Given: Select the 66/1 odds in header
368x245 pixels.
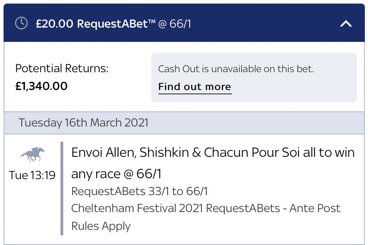Looking at the screenshot, I should coord(180,24).
